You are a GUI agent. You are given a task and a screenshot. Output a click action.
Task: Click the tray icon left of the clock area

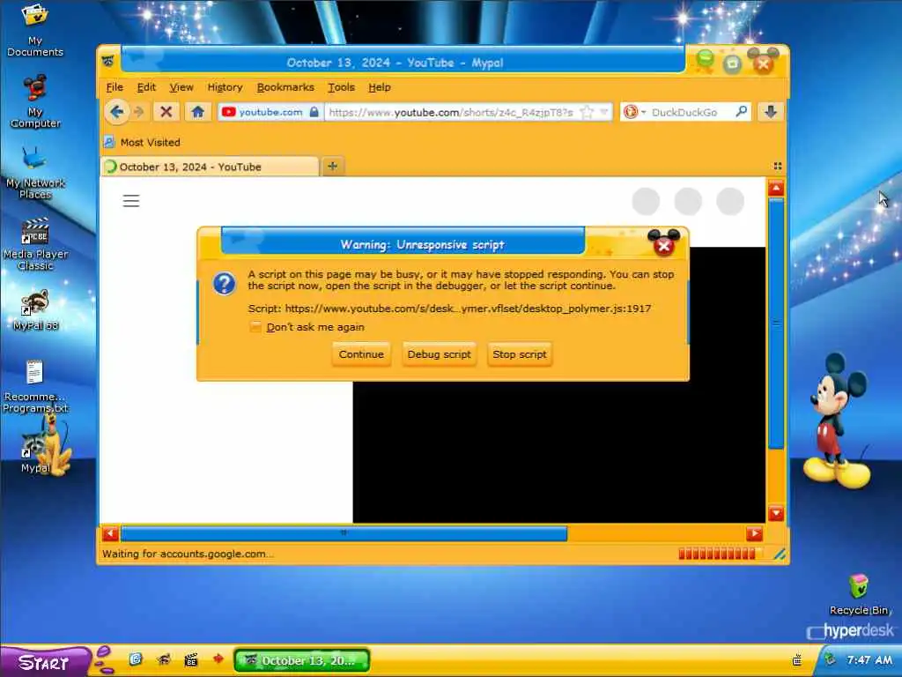point(797,660)
